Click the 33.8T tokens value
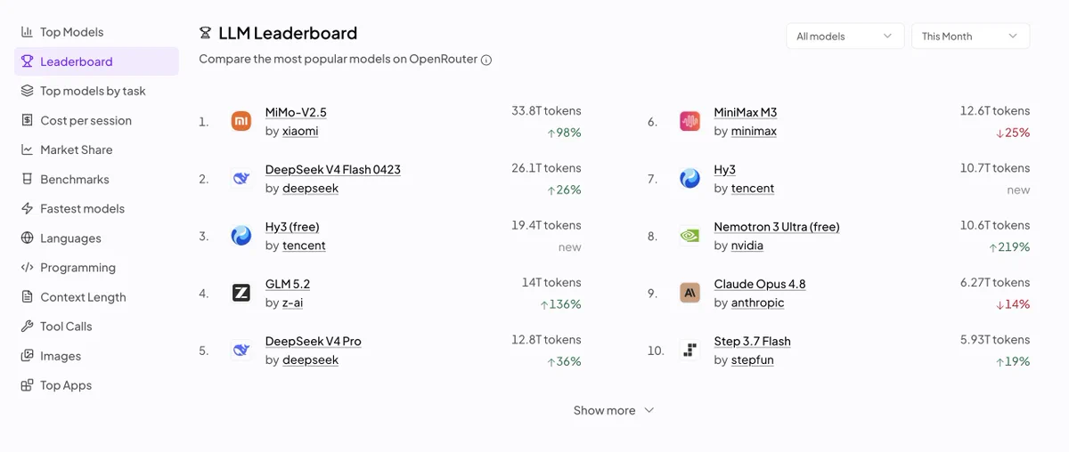The width and height of the screenshot is (1069, 452). pos(546,111)
